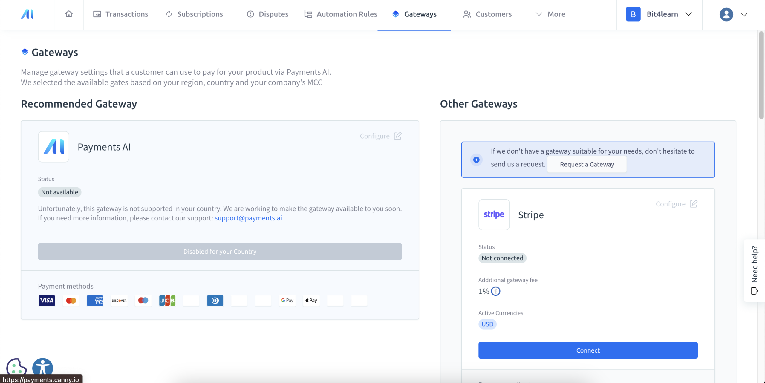Click the Discover payment method icon
This screenshot has width=765, height=383.
pyautogui.click(x=119, y=301)
